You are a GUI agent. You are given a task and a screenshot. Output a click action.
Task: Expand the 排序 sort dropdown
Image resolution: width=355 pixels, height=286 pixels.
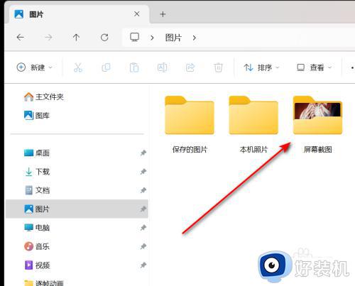(x=261, y=67)
